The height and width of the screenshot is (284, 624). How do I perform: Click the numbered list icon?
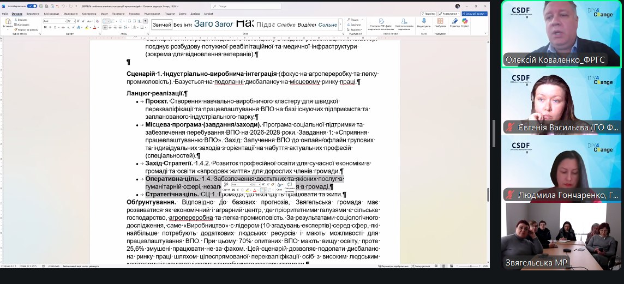pos(113,21)
